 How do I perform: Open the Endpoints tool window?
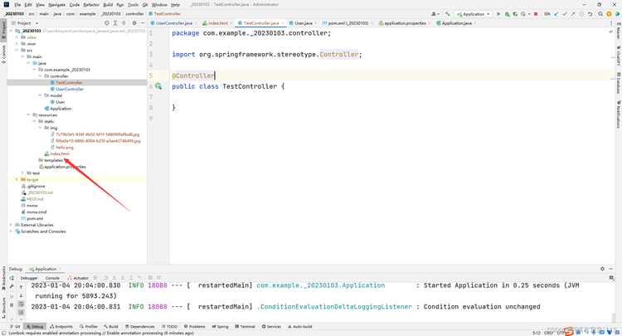coord(61,327)
